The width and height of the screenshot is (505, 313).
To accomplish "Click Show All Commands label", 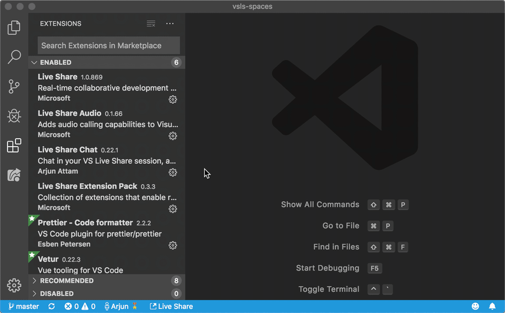I will tap(320, 205).
